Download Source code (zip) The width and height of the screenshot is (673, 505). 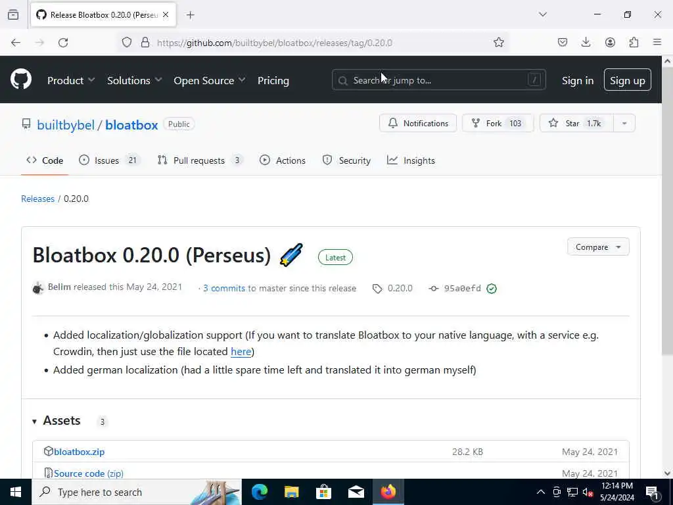[x=89, y=473]
